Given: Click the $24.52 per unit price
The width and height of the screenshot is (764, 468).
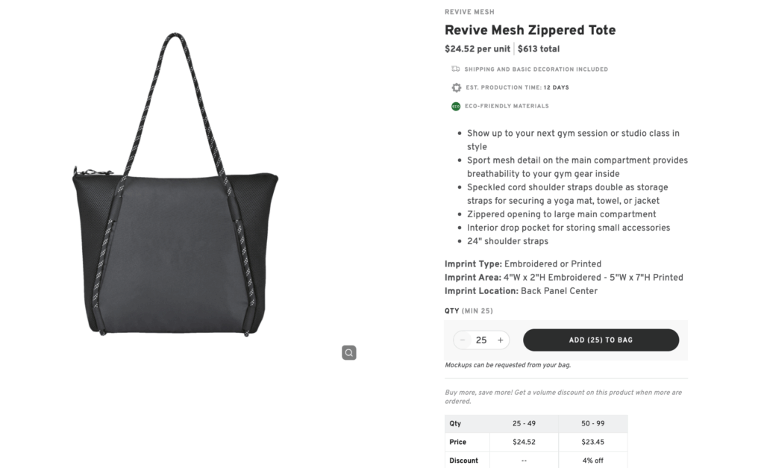Looking at the screenshot, I should pyautogui.click(x=477, y=49).
